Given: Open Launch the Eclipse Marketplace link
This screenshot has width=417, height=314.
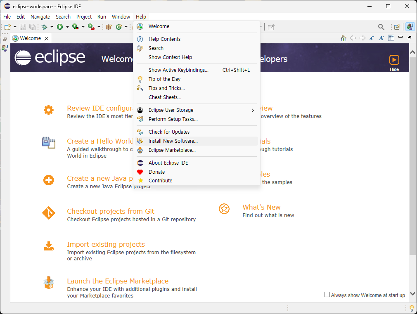Looking at the screenshot, I should pos(118,281).
